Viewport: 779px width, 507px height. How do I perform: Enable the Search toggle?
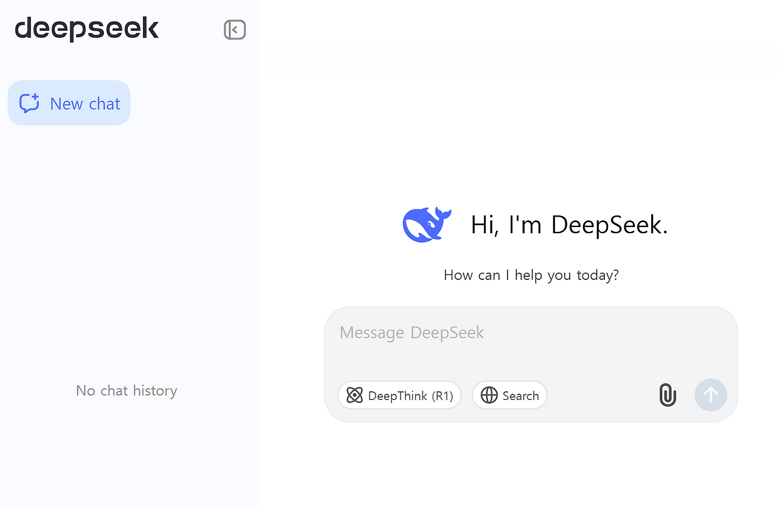tap(510, 396)
